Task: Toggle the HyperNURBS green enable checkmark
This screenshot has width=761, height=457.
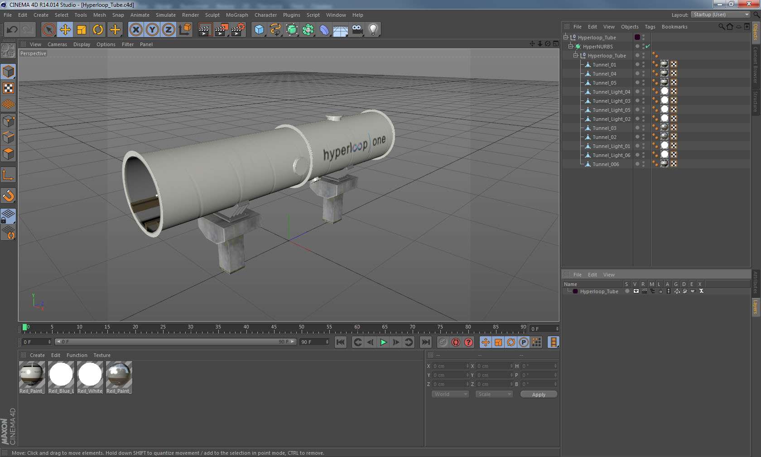Action: pos(648,46)
